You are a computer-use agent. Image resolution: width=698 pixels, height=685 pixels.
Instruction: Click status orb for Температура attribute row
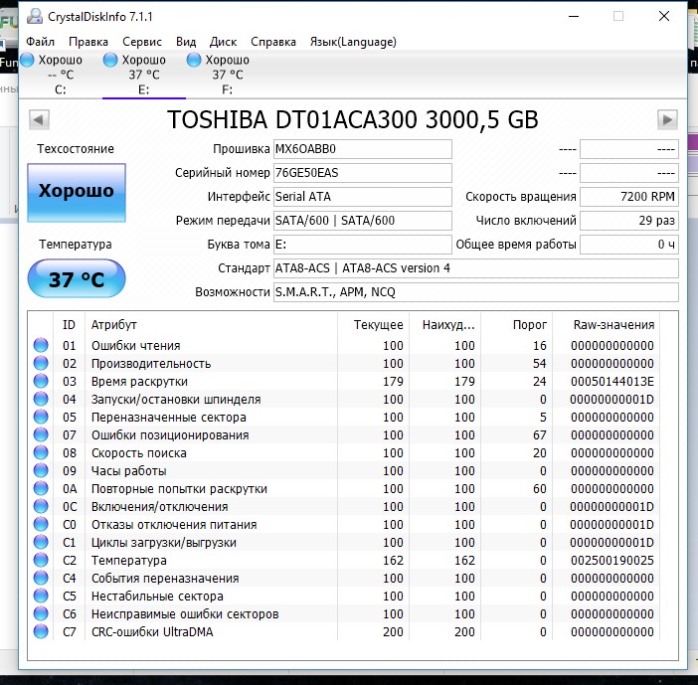41,560
